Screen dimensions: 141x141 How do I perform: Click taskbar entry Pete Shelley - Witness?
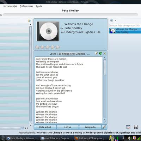click(22, 138)
